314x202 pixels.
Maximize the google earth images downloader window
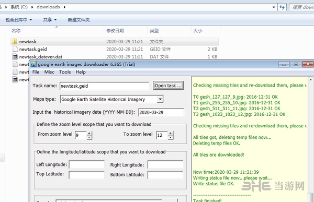click(296, 64)
